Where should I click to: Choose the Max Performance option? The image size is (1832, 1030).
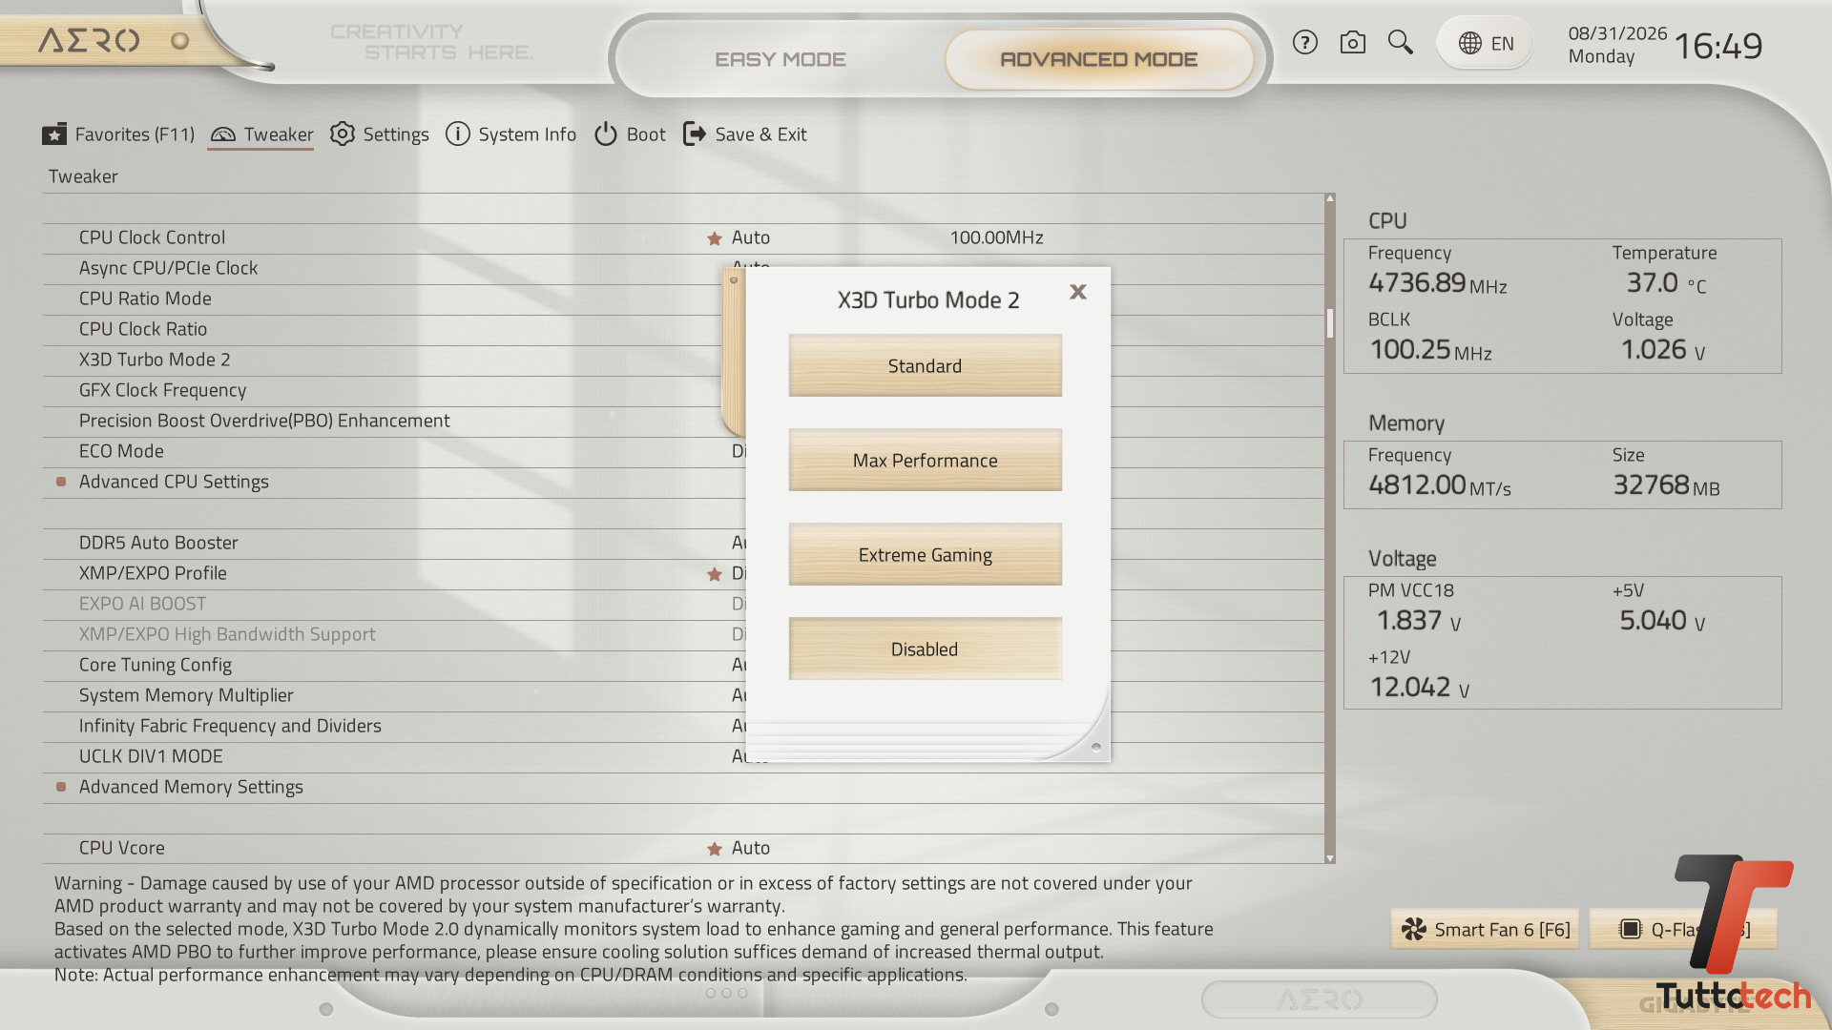[x=926, y=461]
